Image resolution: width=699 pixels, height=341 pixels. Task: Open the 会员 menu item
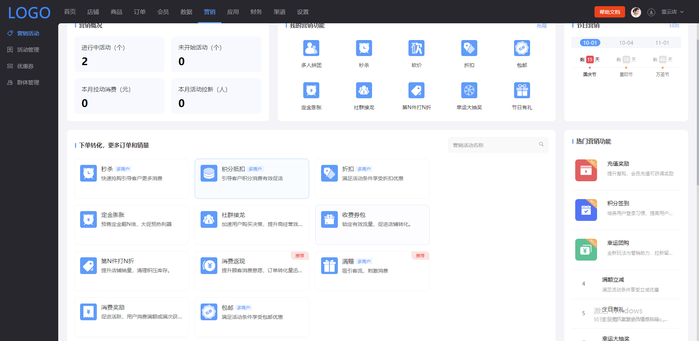pos(163,12)
